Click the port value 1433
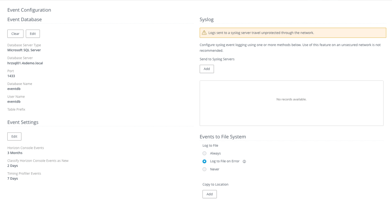This screenshot has width=392, height=206. click(11, 76)
